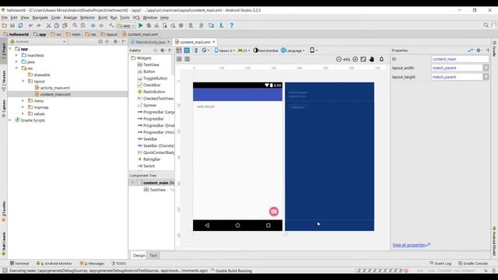The width and height of the screenshot is (498, 280).
Task: Click the Help question mark icon
Action: (x=232, y=26)
